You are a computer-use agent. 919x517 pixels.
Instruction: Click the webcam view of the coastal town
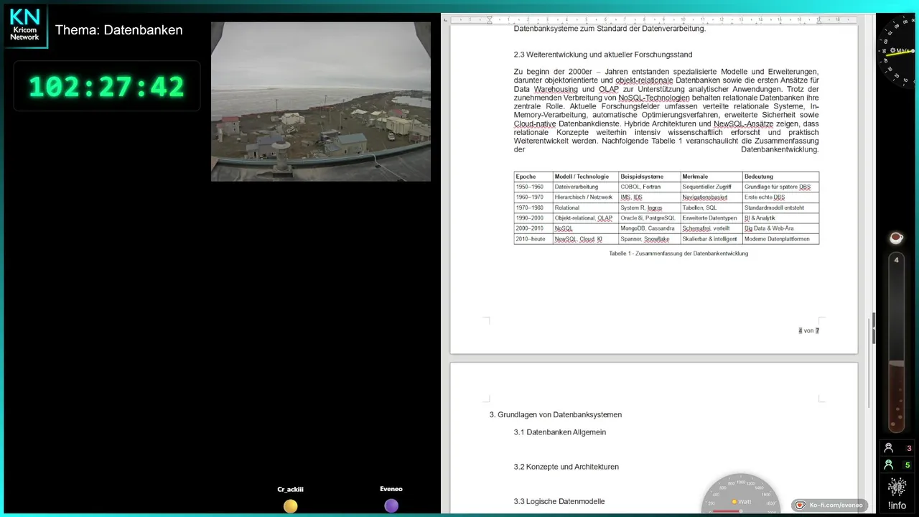(x=321, y=101)
